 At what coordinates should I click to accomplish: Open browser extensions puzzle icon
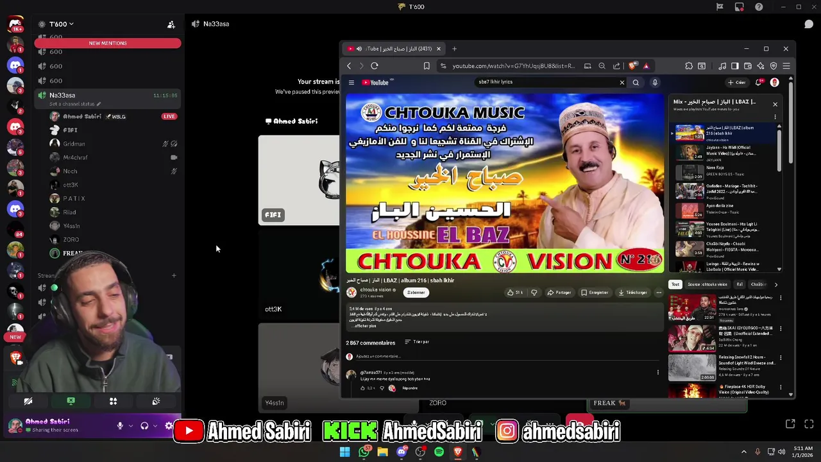pos(689,65)
